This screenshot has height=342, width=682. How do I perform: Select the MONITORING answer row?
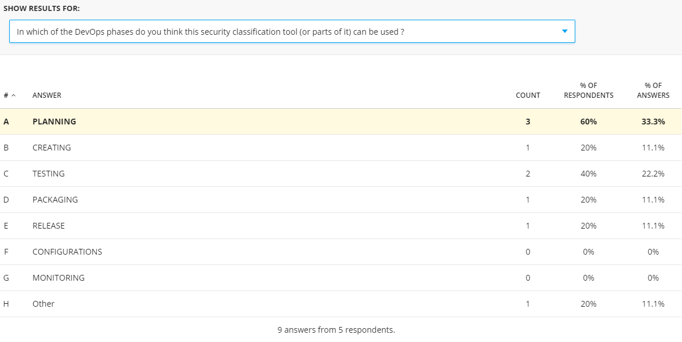click(x=59, y=278)
